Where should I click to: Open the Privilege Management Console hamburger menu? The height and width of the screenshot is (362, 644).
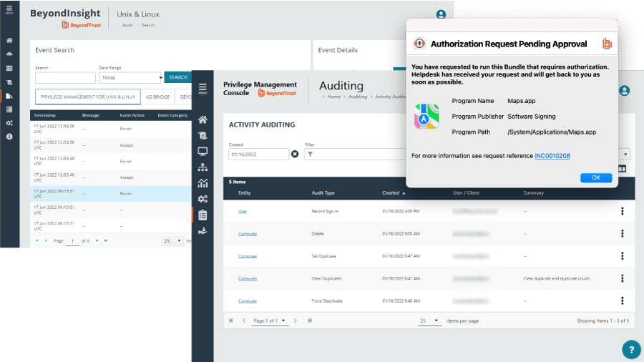203,88
